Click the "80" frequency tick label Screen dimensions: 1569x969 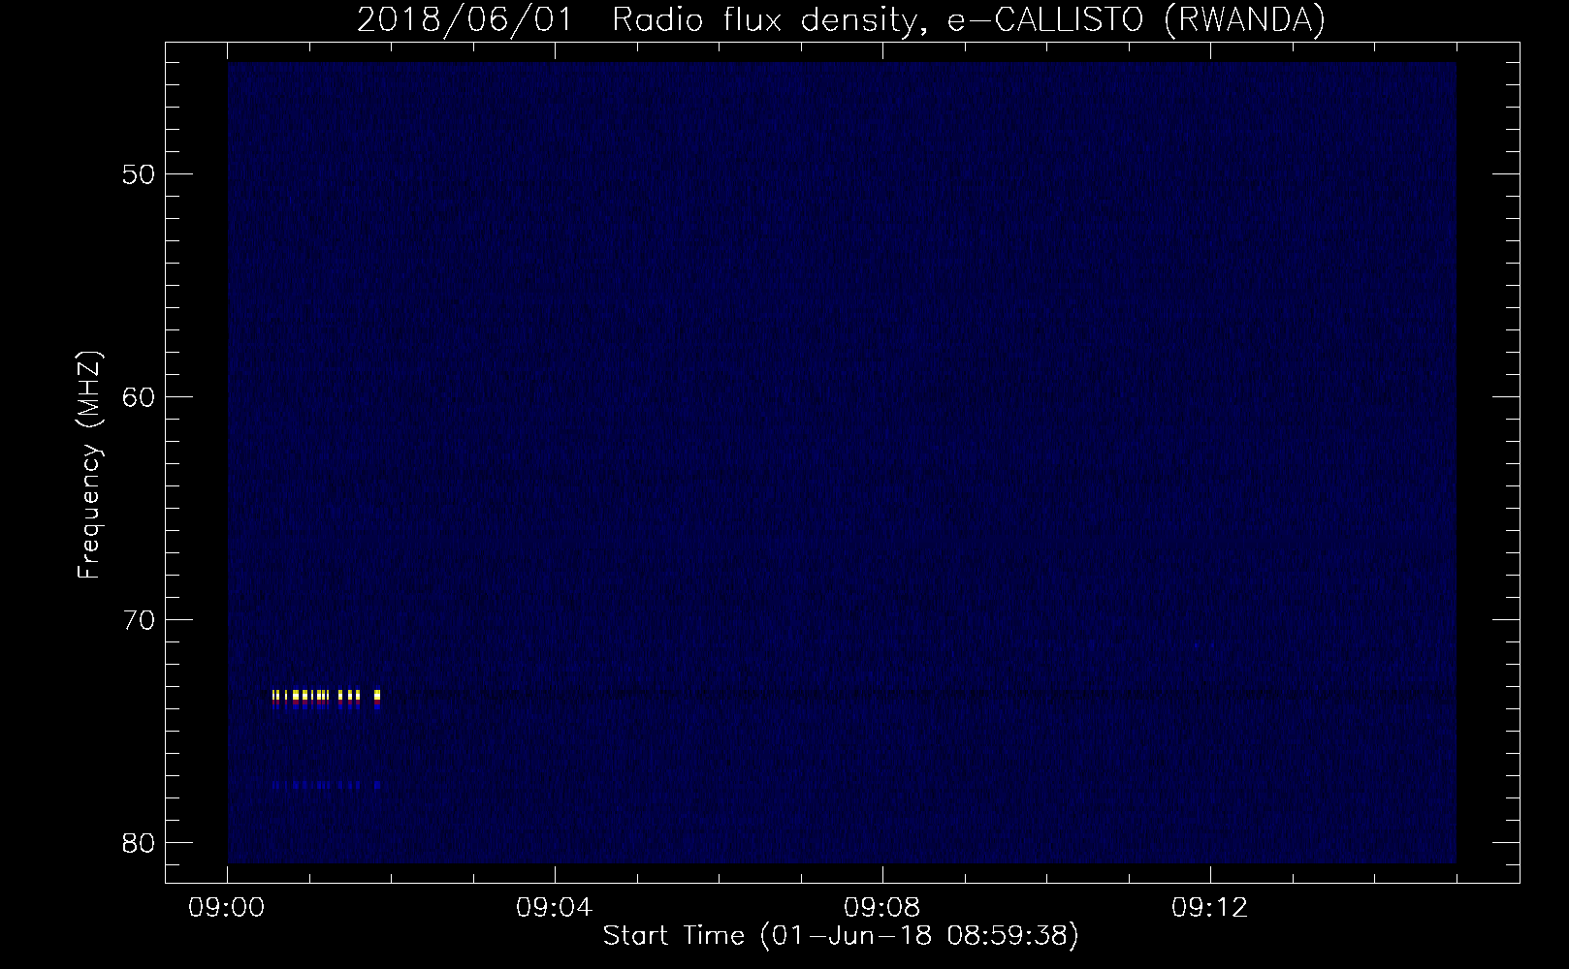[x=139, y=843]
